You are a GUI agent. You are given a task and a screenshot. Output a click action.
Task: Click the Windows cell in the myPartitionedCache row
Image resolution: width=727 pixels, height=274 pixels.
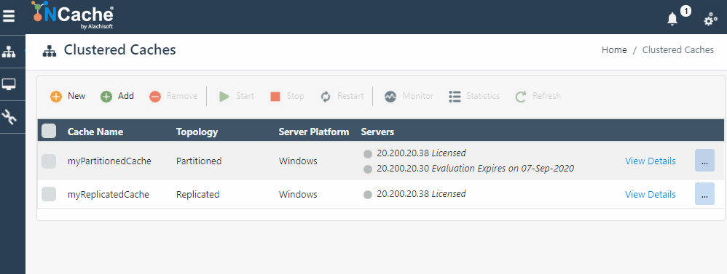[x=298, y=161]
